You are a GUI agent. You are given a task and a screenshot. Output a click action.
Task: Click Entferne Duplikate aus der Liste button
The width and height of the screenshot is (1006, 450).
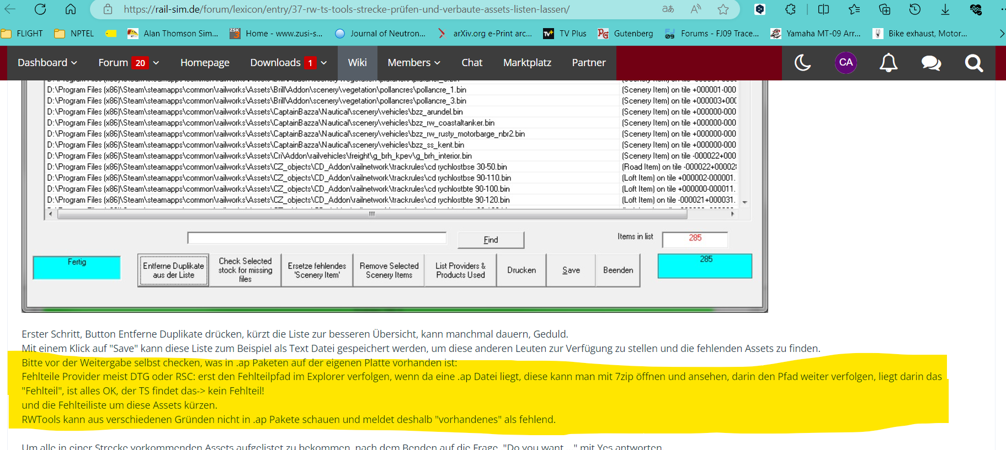(173, 270)
